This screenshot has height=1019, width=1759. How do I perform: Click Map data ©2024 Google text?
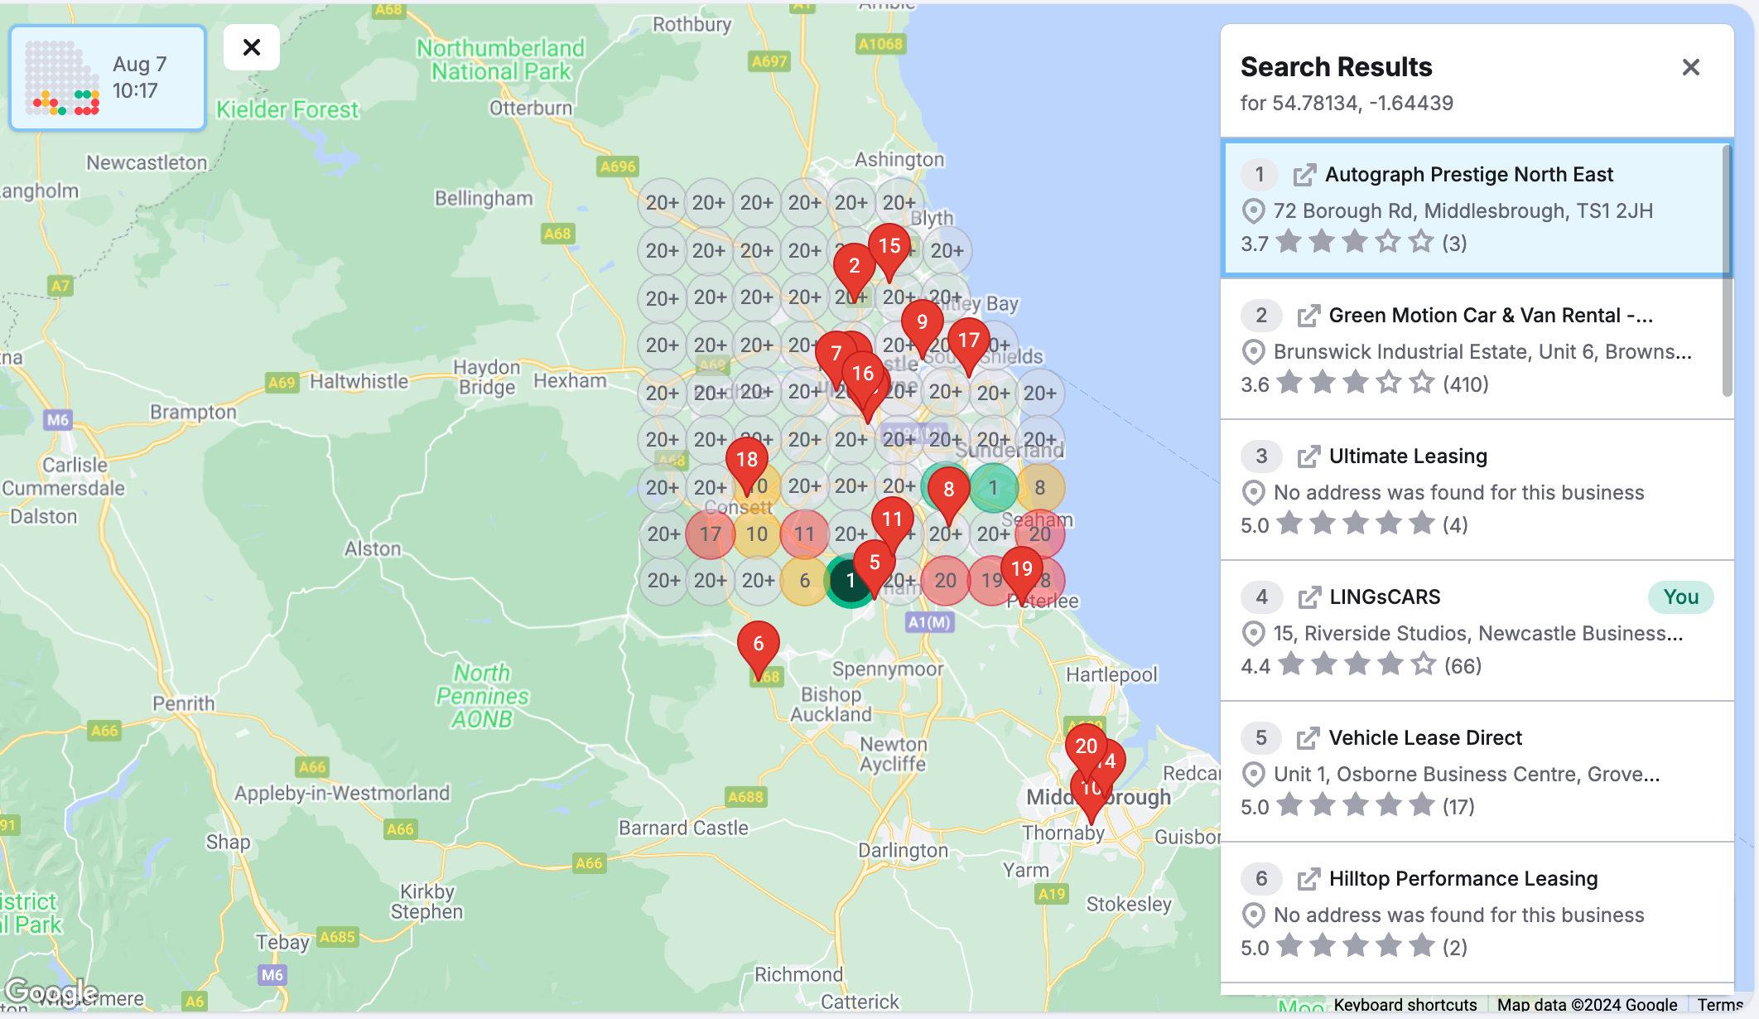point(1587,1005)
